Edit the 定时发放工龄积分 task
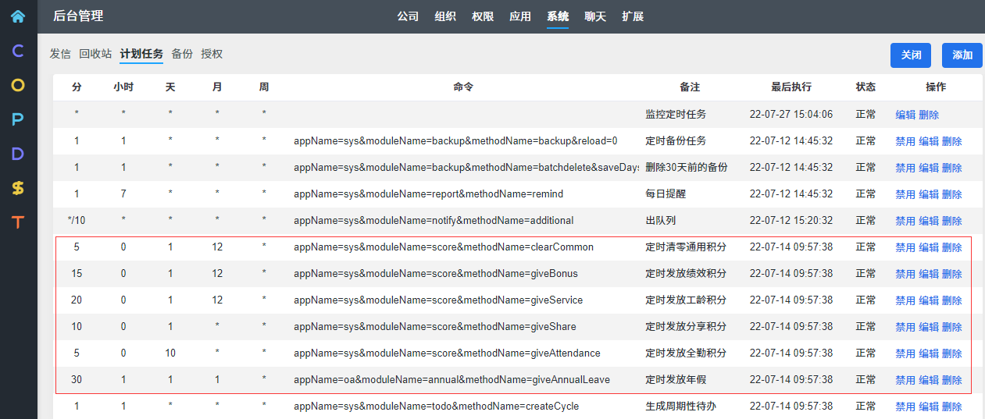 (929, 300)
